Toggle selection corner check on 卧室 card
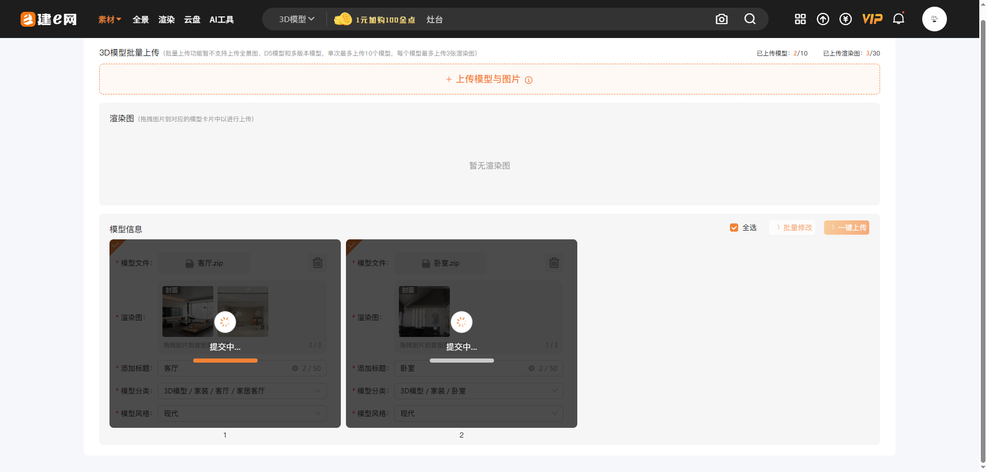 click(x=352, y=245)
